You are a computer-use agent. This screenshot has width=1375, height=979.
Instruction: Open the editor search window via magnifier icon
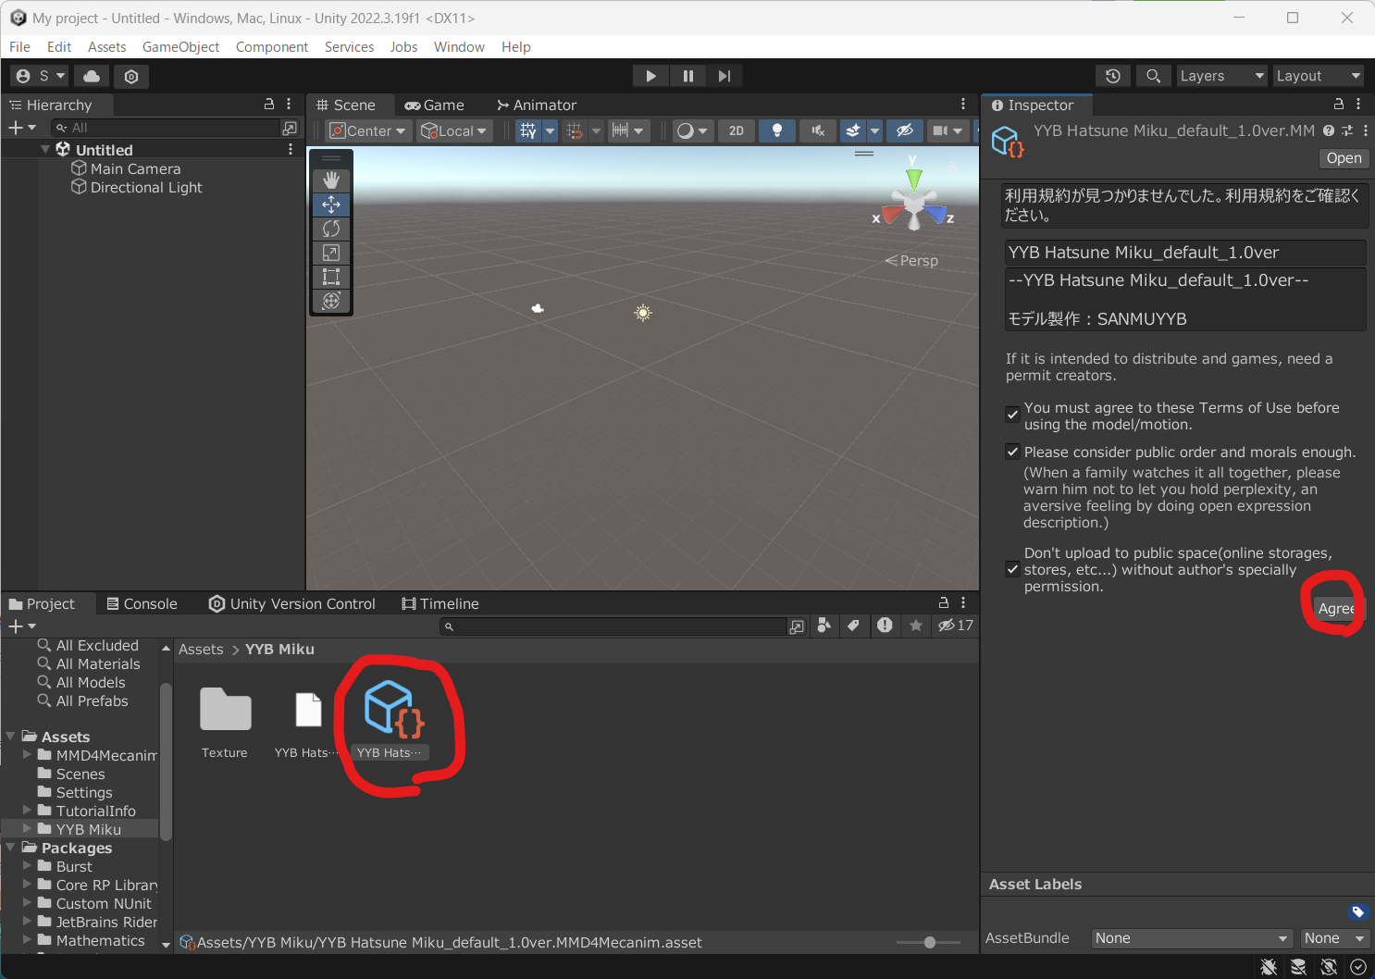(x=1153, y=75)
